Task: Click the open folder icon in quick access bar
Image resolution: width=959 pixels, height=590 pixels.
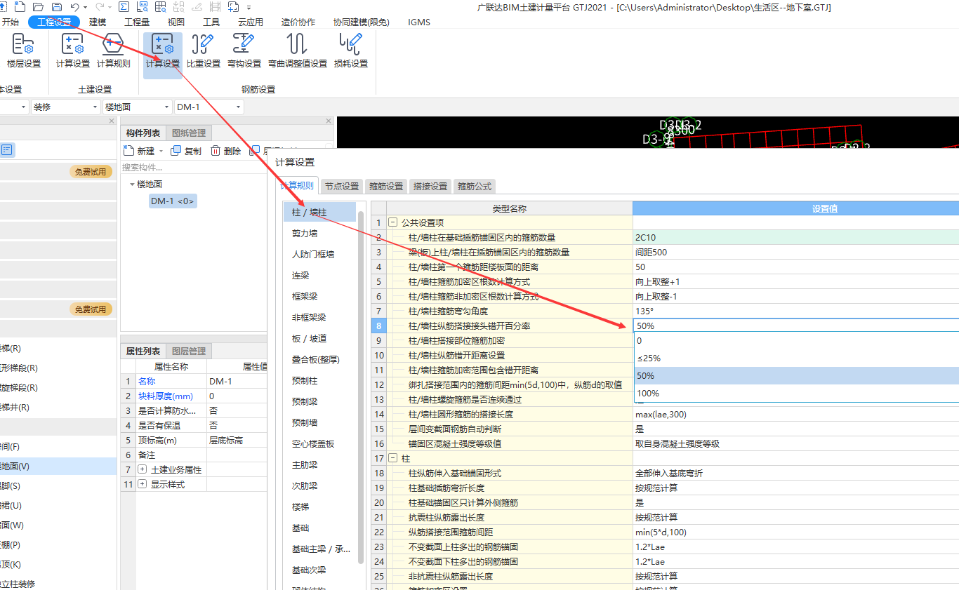Action: [39, 7]
